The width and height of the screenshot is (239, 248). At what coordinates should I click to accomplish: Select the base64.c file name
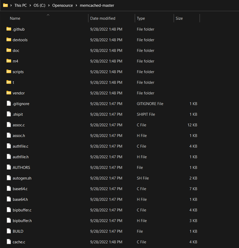pyautogui.click(x=20, y=189)
